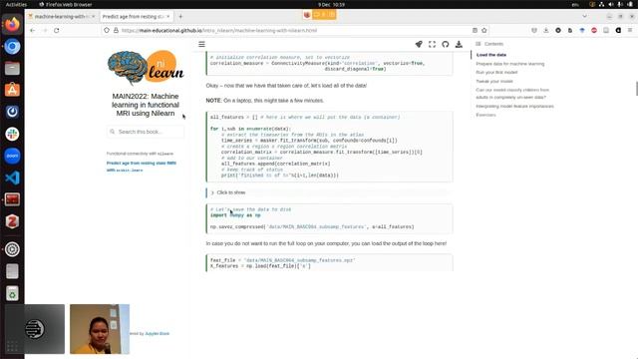
Task: Enter fullscreen mode with the fullscreen icon
Action: pos(432,44)
